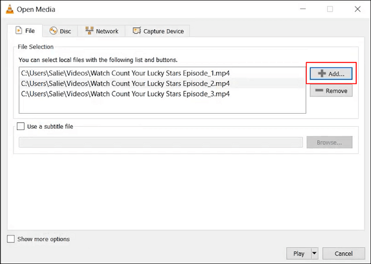Open the Play button dropdown arrow
371x264 pixels.
pos(314,253)
